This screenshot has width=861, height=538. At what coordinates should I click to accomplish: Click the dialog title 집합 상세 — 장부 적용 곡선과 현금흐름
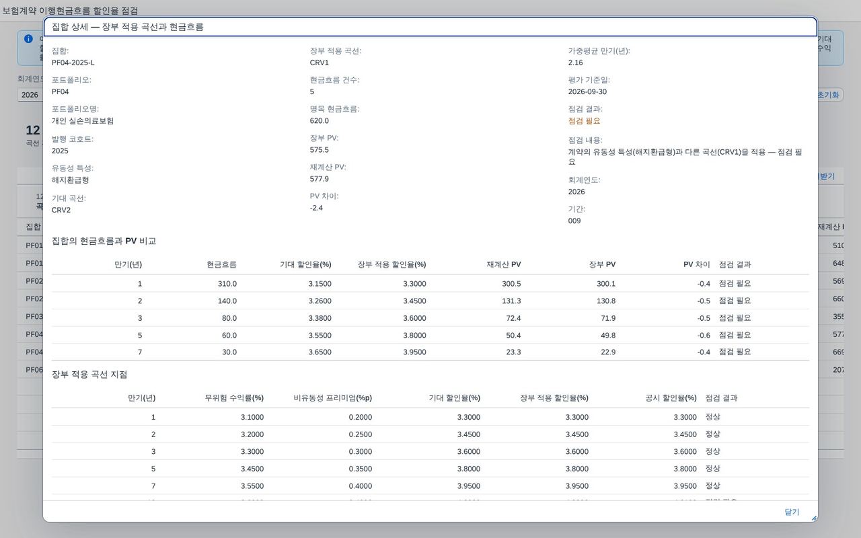[x=128, y=27]
